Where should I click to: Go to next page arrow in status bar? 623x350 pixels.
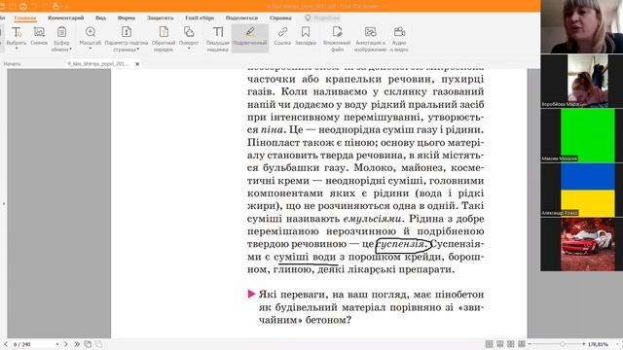[66, 344]
